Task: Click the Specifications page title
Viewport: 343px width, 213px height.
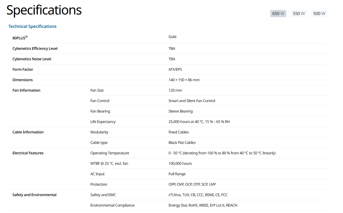Action: (44, 10)
